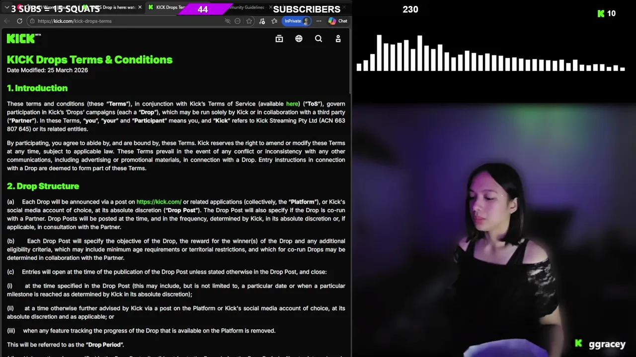Click the 'Drop Period' bold term

(105, 345)
